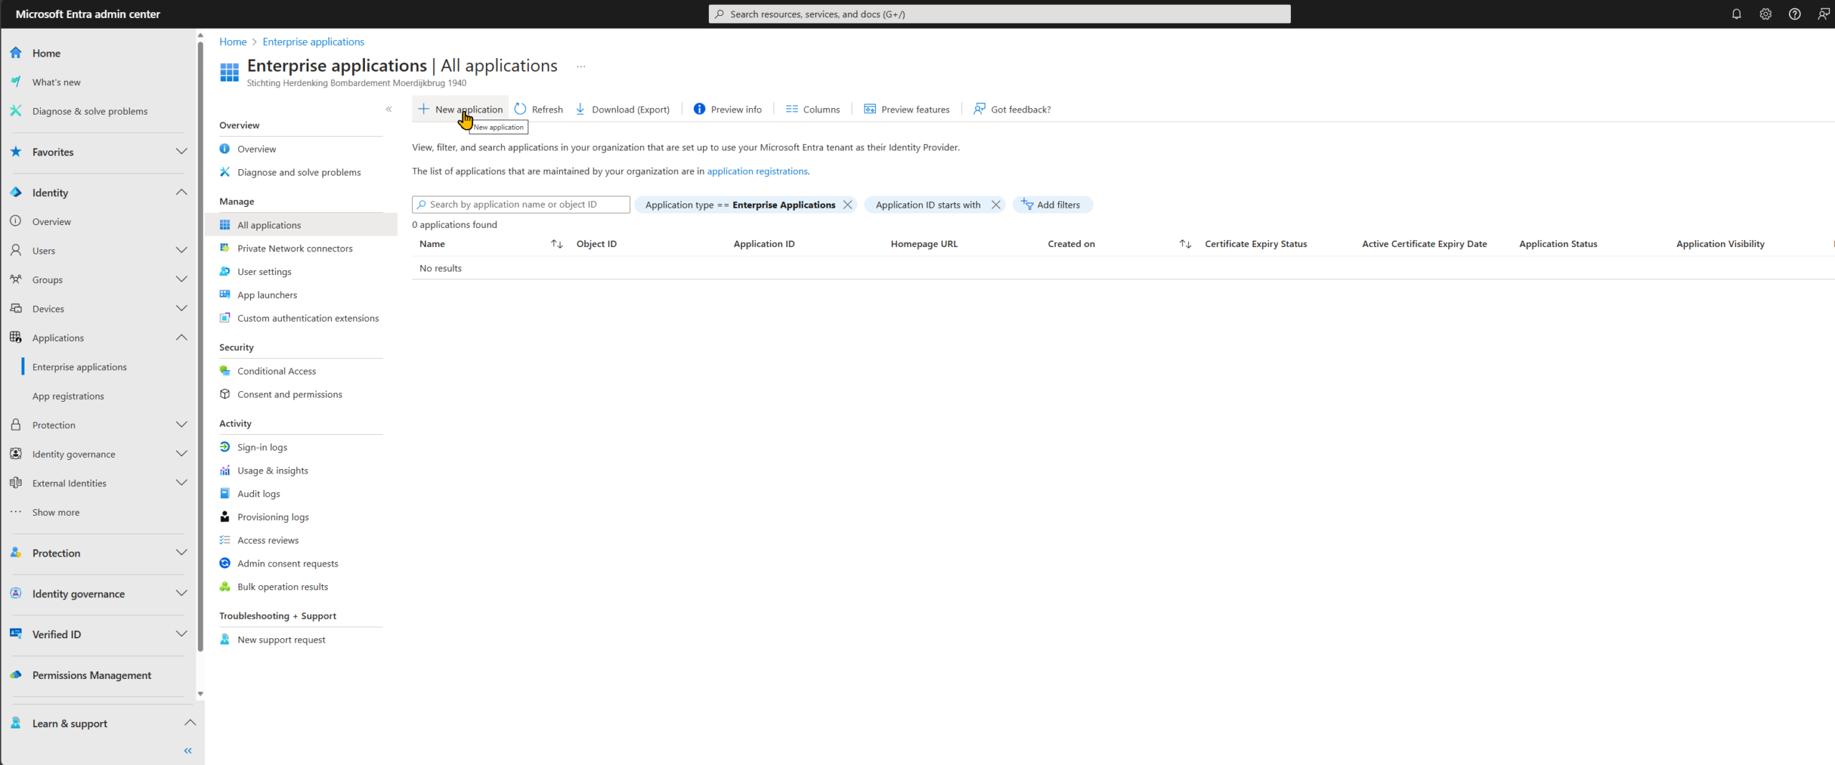Open the notifications bell
This screenshot has width=1835, height=765.
coord(1736,14)
